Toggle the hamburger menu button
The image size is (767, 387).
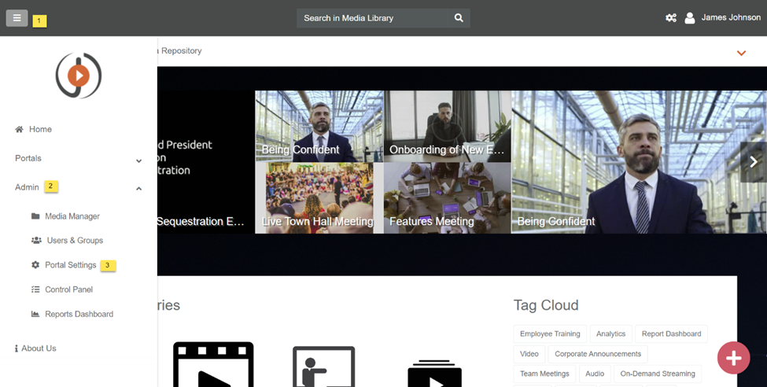pyautogui.click(x=17, y=17)
